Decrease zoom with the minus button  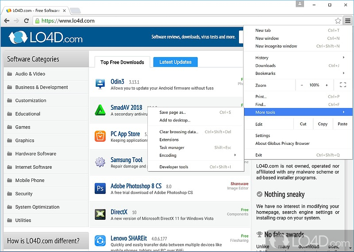click(302, 85)
